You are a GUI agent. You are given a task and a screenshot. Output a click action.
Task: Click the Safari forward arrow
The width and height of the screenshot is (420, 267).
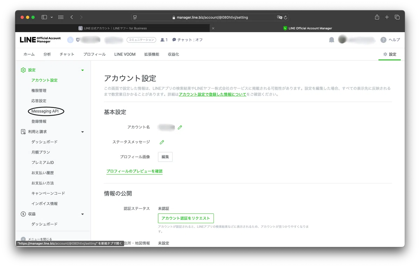pyautogui.click(x=81, y=17)
